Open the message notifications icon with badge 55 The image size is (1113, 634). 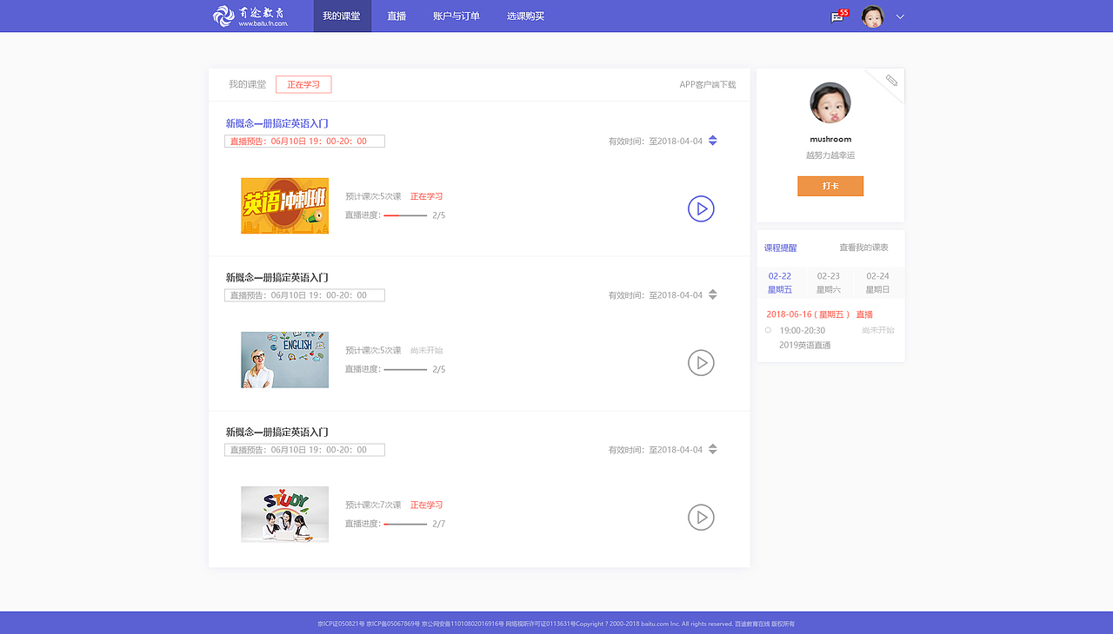click(836, 16)
